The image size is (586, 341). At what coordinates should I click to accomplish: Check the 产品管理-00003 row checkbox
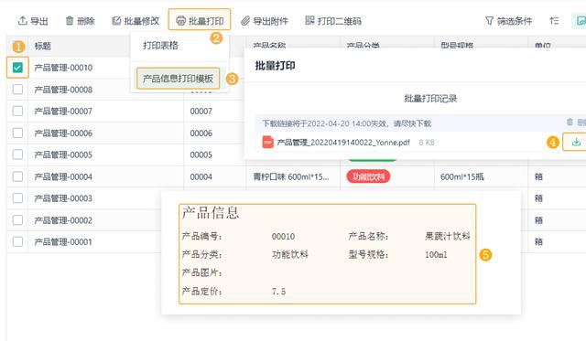[x=17, y=198]
